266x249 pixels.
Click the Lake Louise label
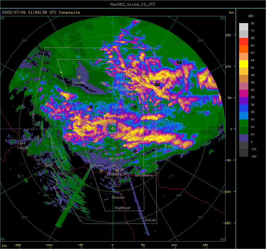tap(23, 145)
